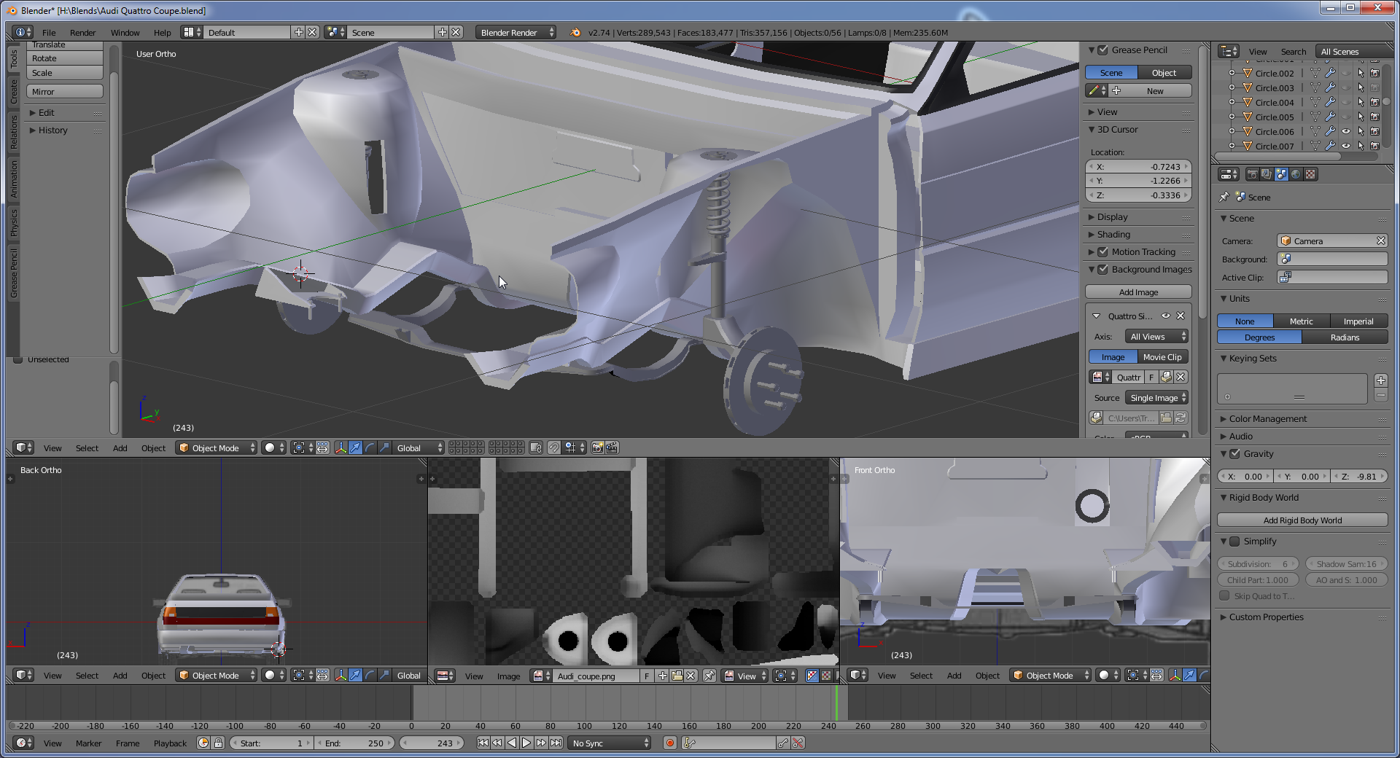The height and width of the screenshot is (758, 1400).
Task: Toggle renderability camera for Circle.003
Action: pos(1374,88)
